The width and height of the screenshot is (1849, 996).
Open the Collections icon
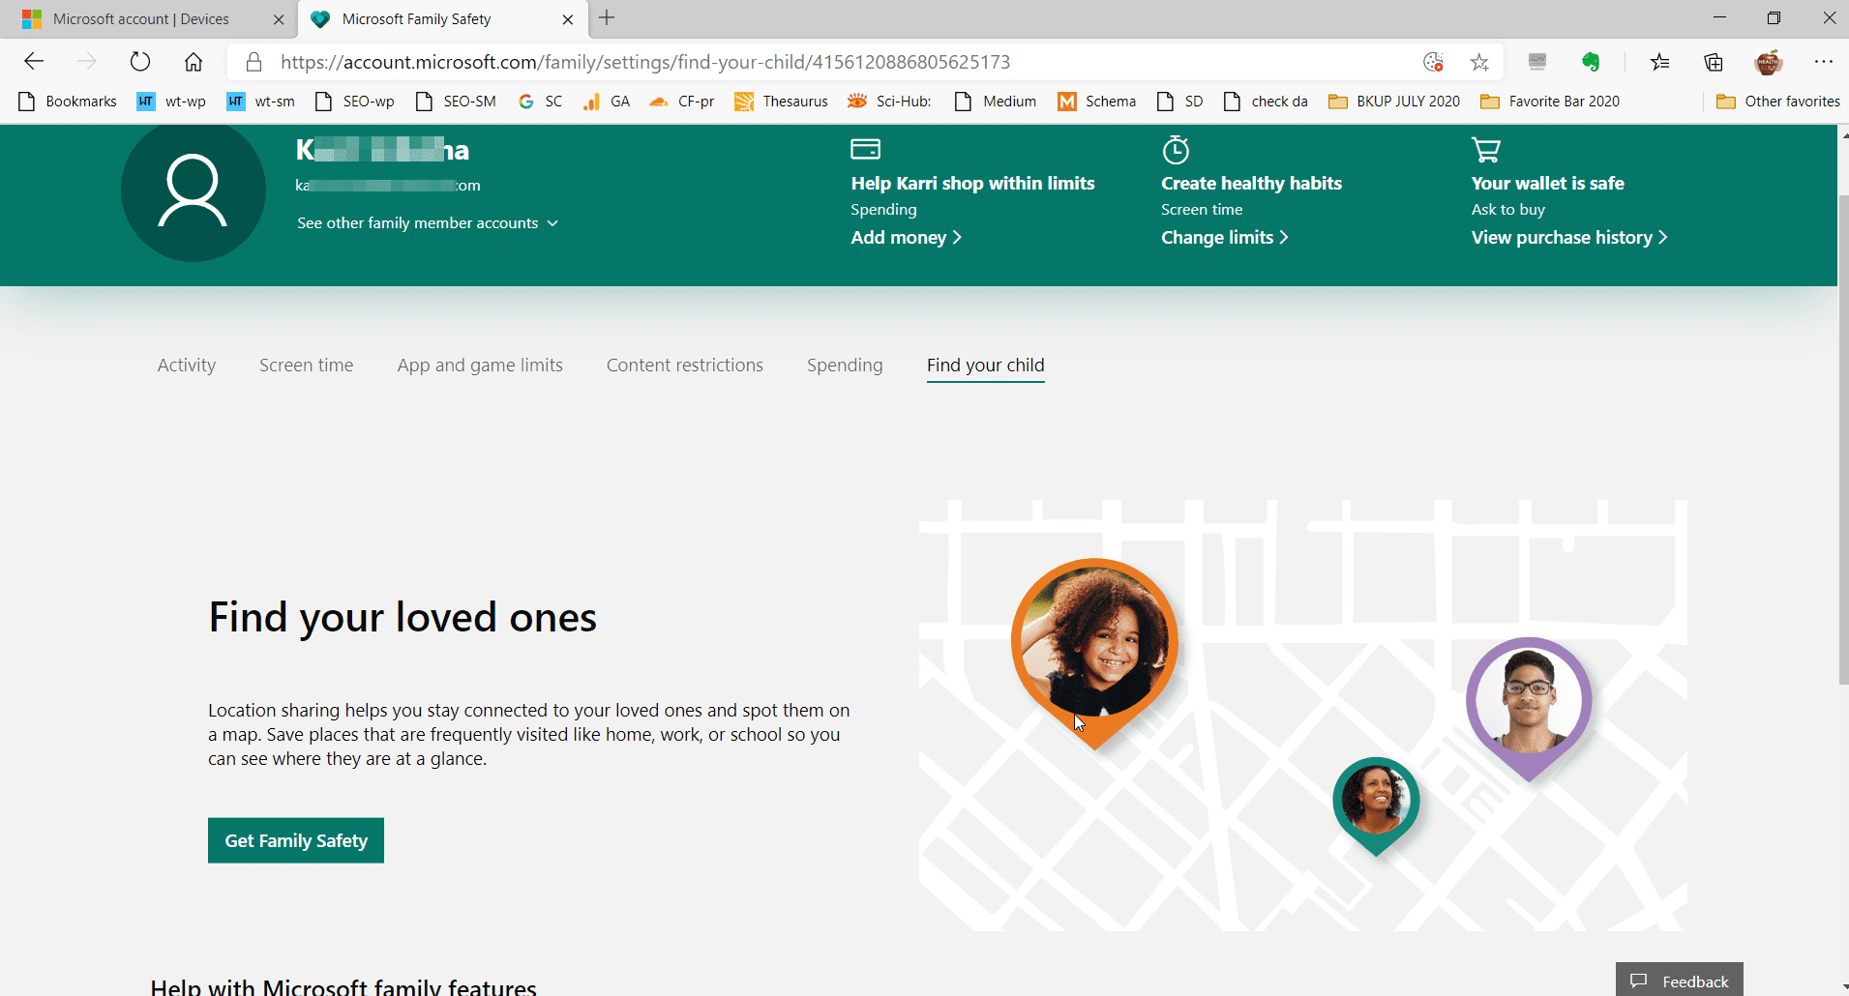coord(1714,62)
